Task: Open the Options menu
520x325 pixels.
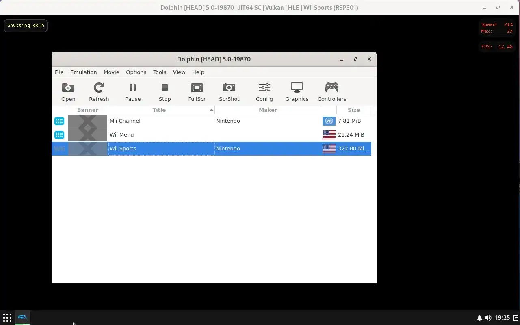Action: coord(136,72)
